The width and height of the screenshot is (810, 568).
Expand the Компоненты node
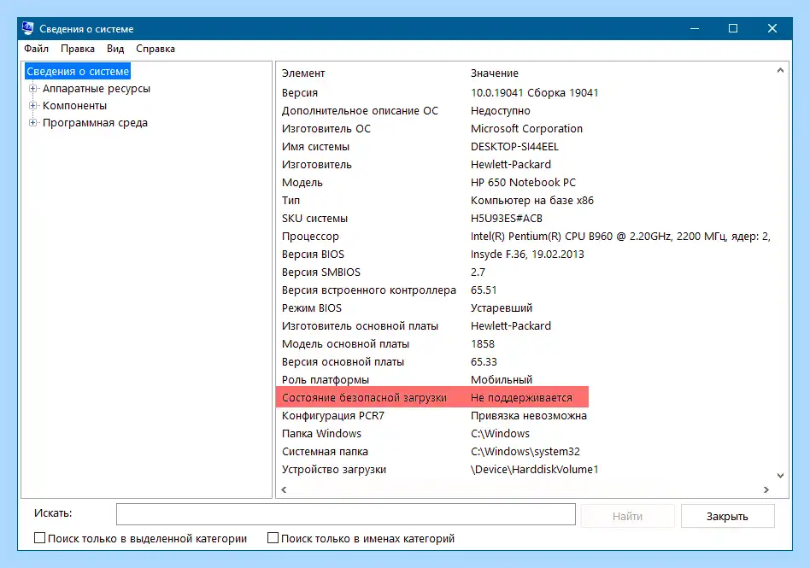(32, 105)
